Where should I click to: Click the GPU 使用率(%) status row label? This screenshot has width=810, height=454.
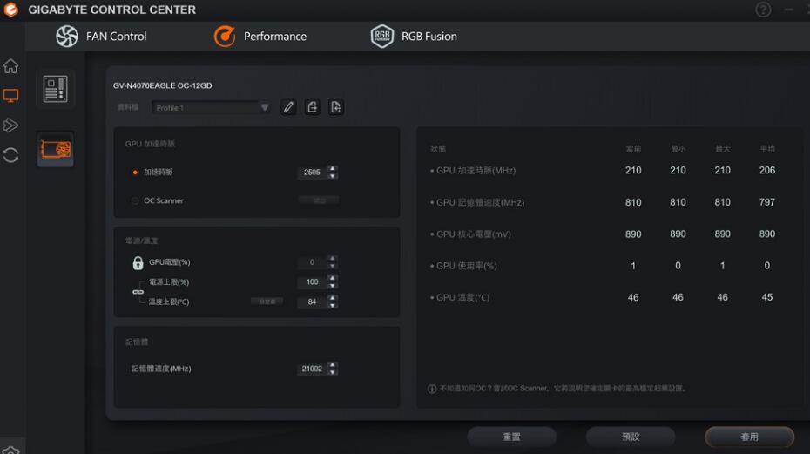click(467, 266)
